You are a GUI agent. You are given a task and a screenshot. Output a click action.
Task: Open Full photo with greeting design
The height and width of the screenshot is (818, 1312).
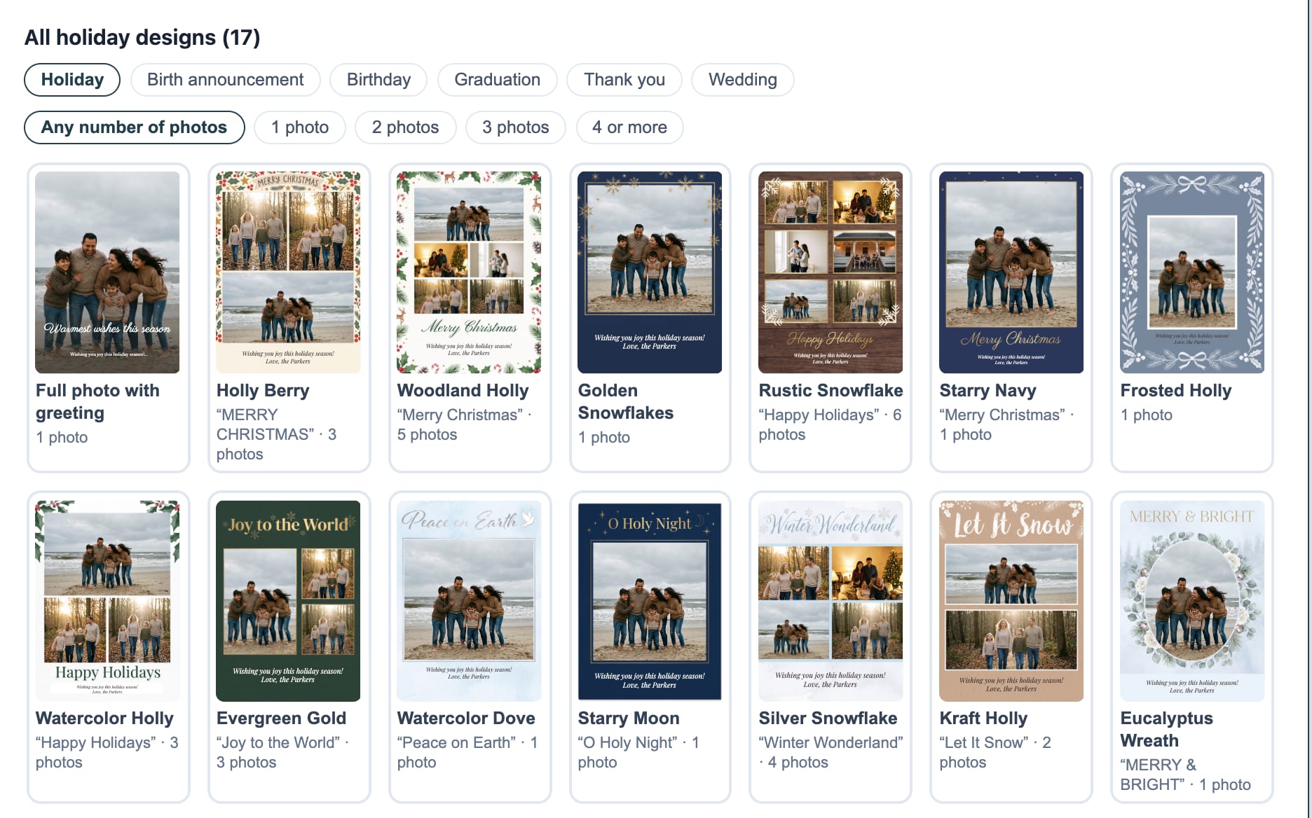point(107,272)
